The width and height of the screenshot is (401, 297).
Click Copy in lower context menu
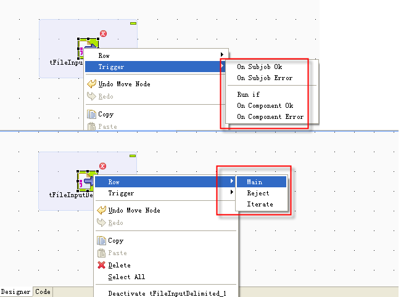coord(115,240)
